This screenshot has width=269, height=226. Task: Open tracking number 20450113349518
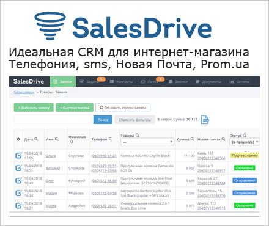coord(212,208)
